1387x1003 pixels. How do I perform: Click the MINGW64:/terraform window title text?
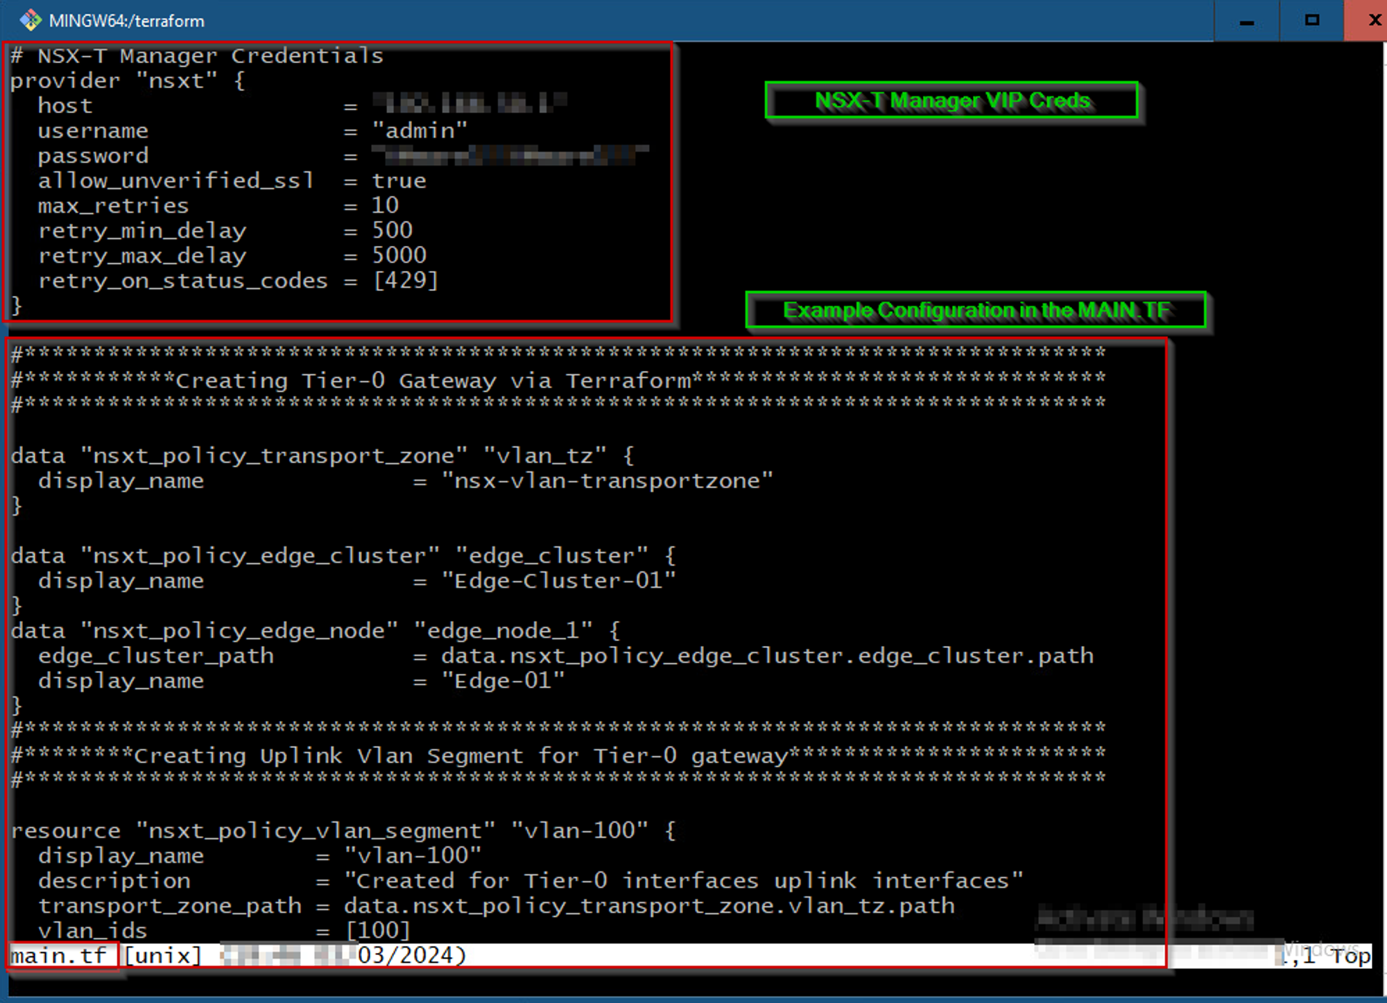click(127, 21)
